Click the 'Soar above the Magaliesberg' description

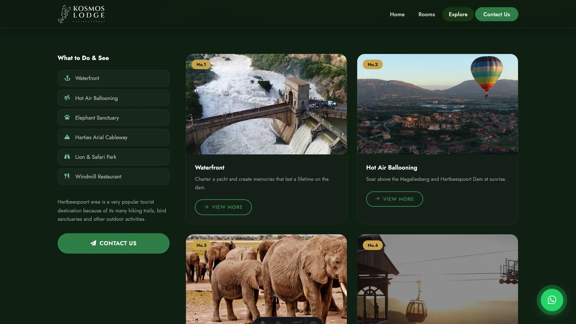pos(436,179)
